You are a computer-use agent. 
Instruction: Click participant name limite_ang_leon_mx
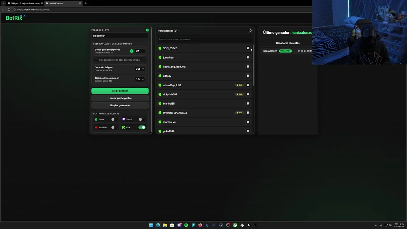point(174,67)
